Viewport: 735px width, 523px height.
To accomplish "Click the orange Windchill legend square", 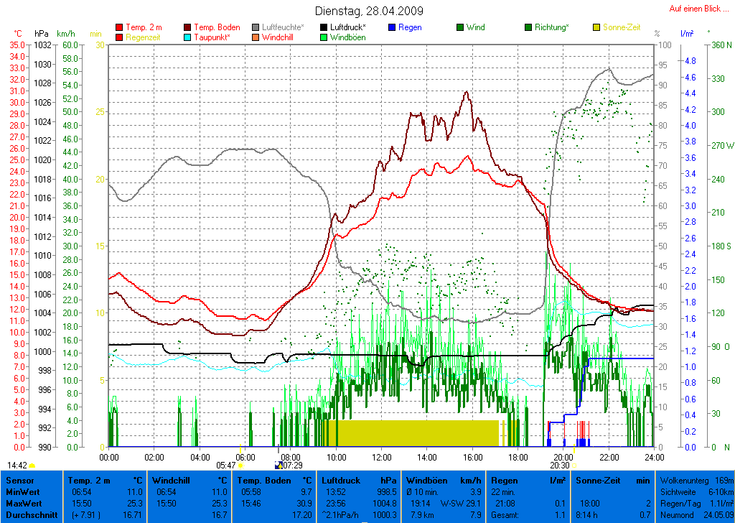I will click(256, 37).
